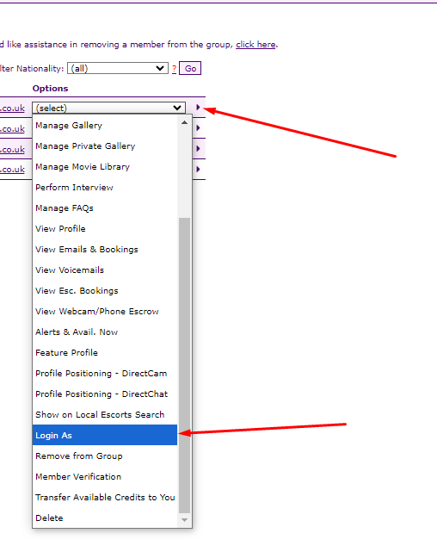
Task: Select Manage Gallery in the dropdown
Action: [x=105, y=125]
